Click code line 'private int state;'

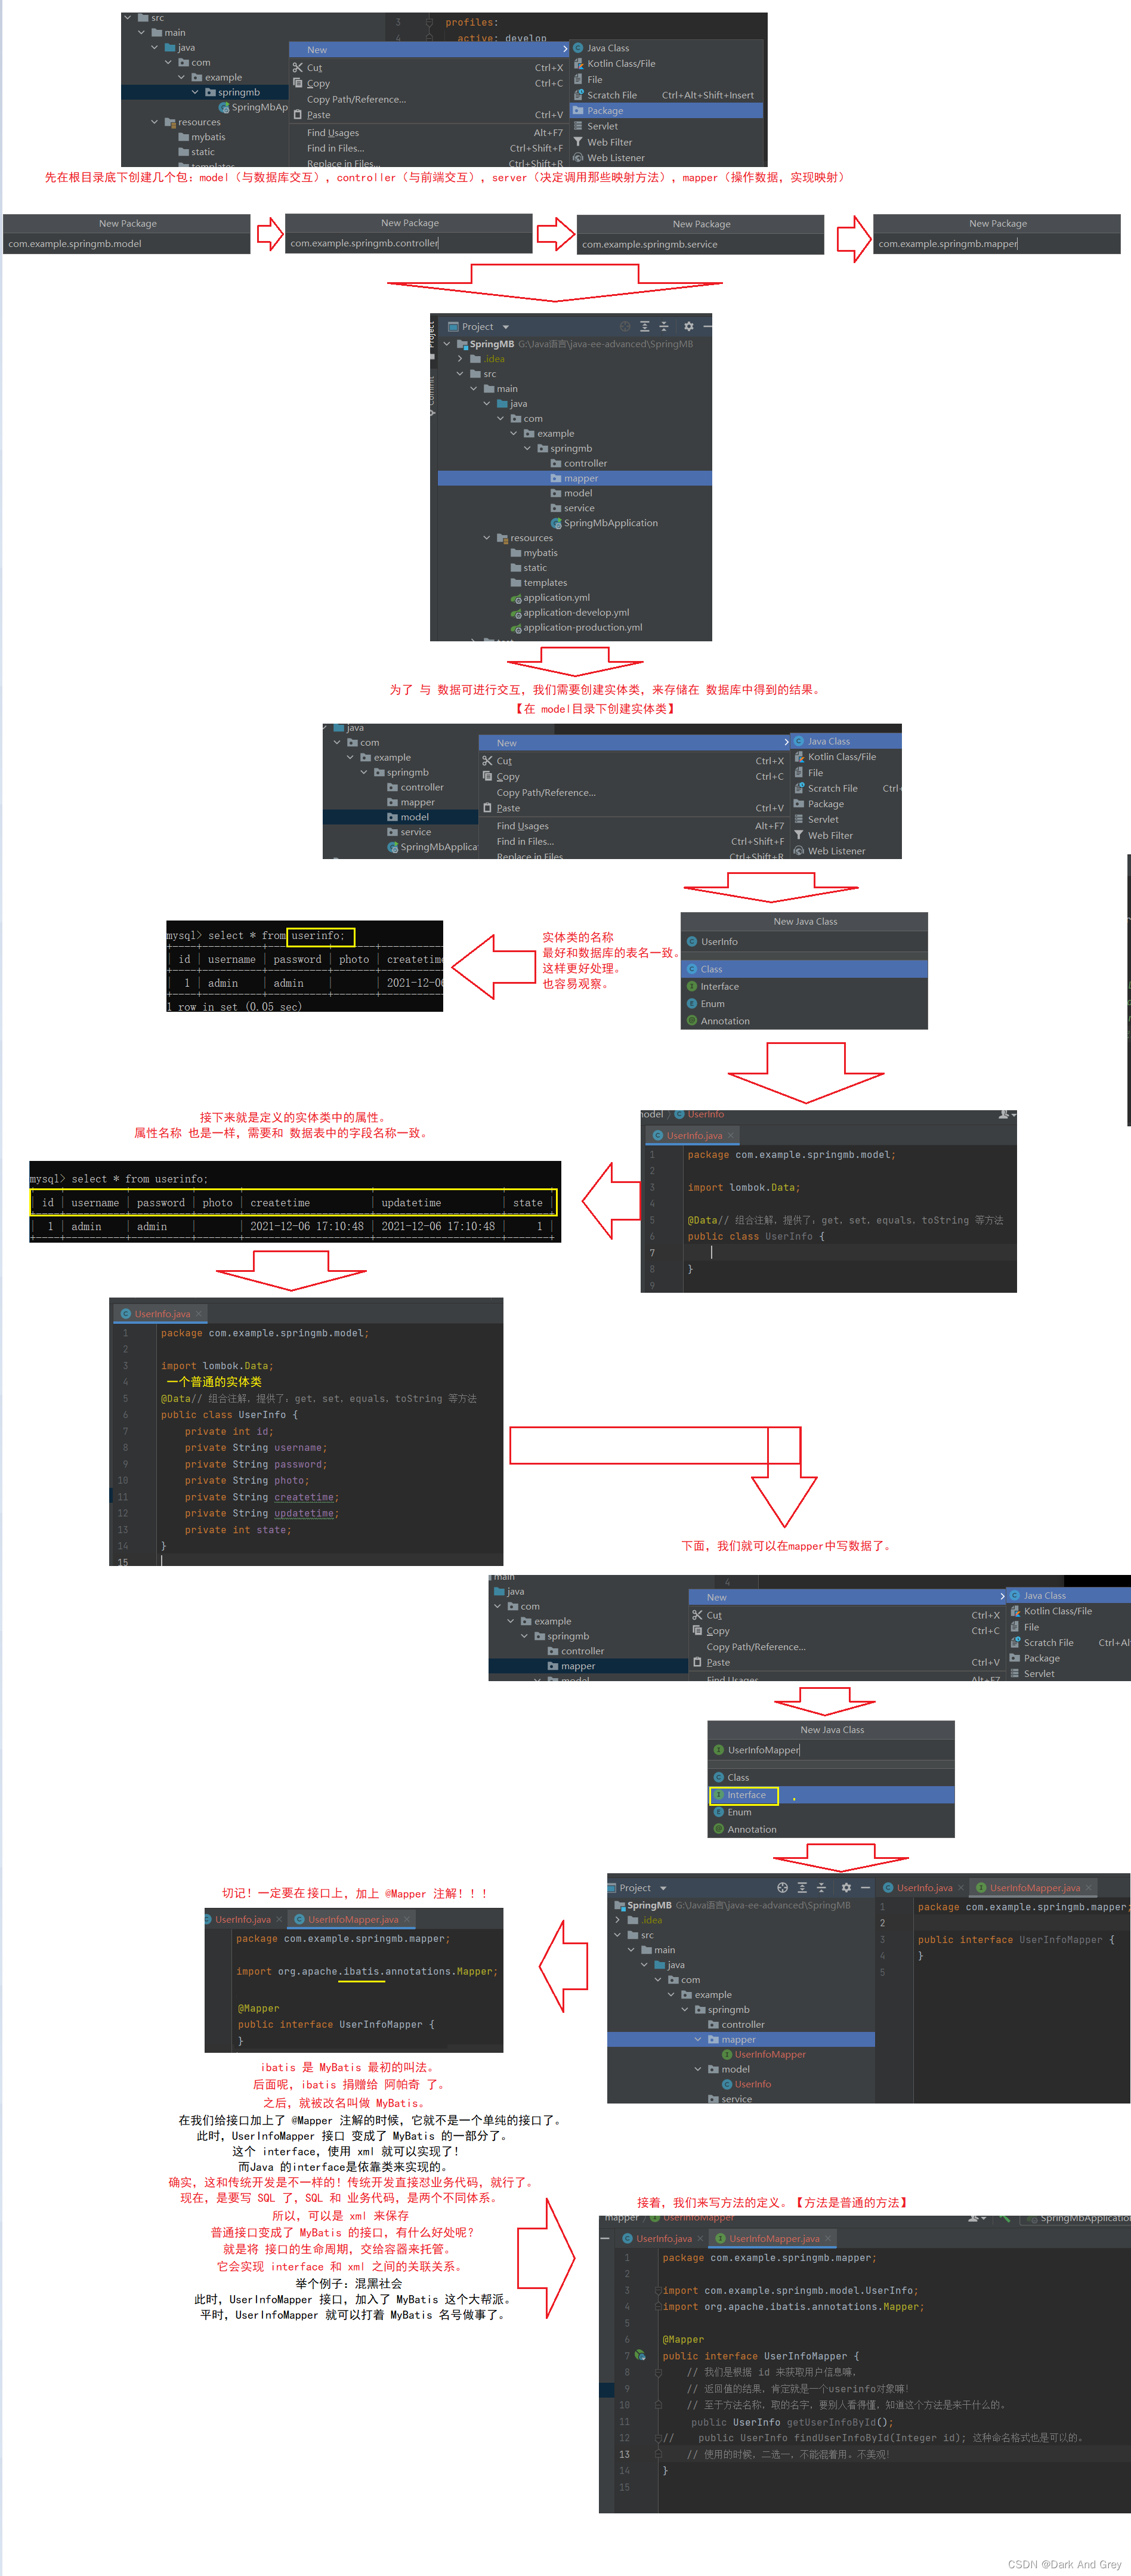pos(237,1530)
